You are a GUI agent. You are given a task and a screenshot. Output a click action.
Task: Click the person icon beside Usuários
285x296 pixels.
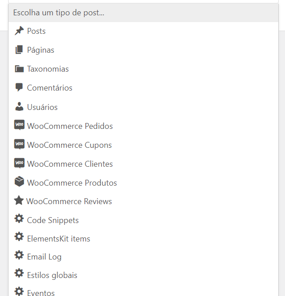(19, 107)
